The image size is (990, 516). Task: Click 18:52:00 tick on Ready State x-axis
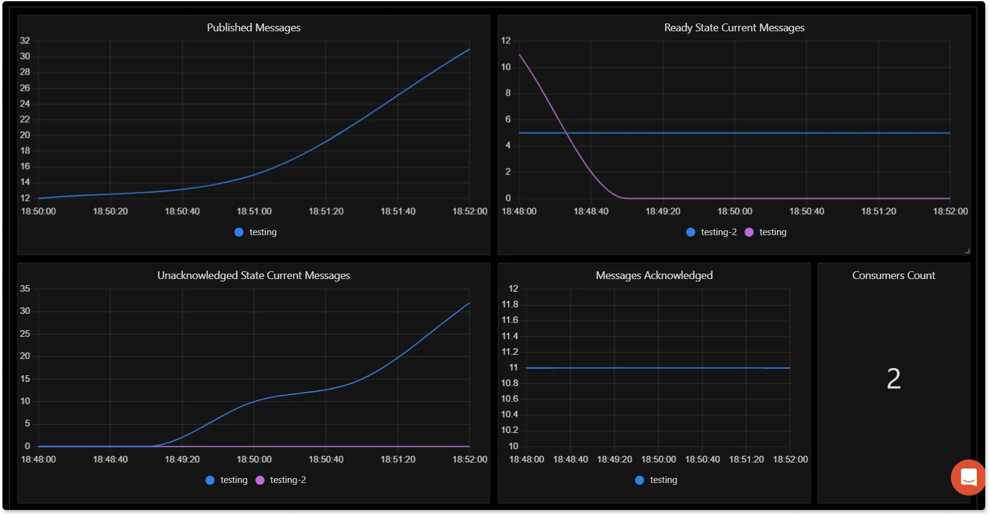pos(950,212)
